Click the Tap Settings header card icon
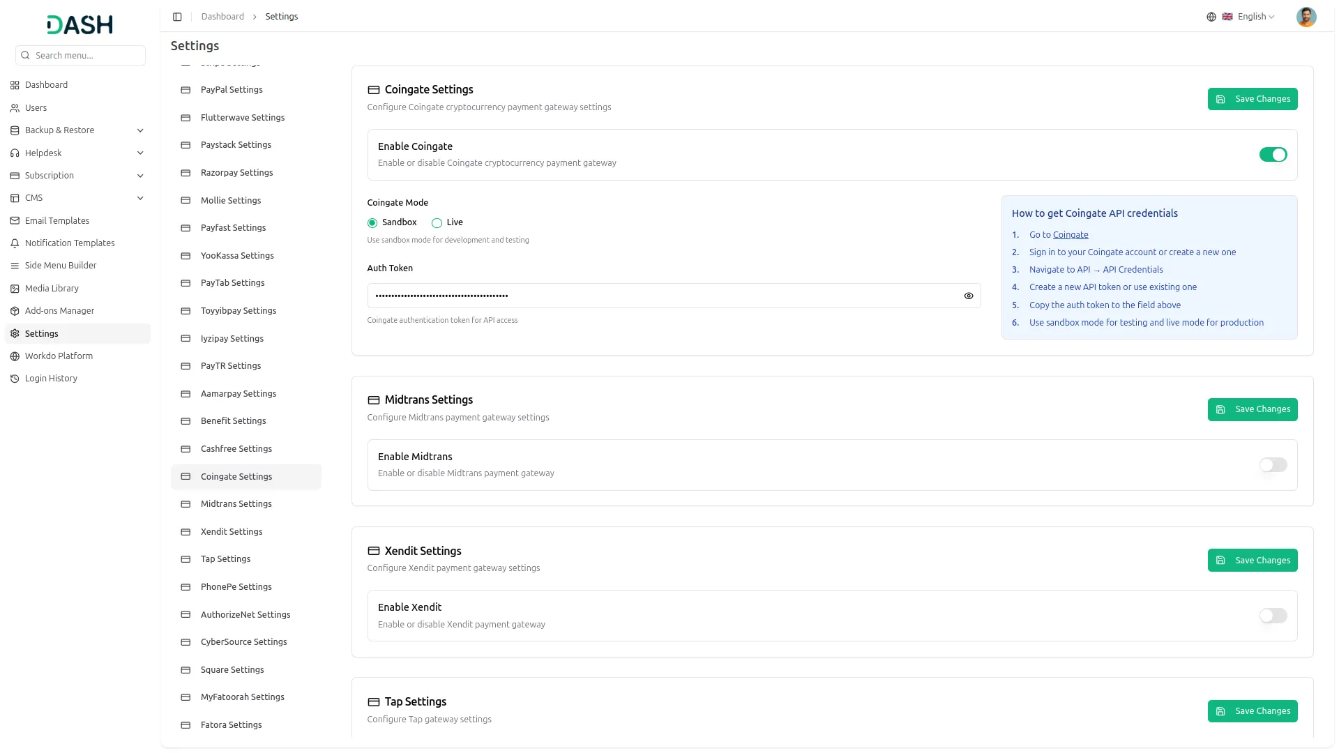 (374, 702)
